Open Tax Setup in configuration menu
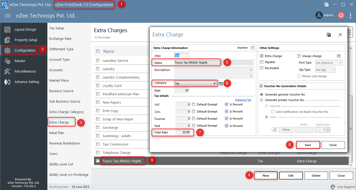356x190 pixels. (x=57, y=28)
